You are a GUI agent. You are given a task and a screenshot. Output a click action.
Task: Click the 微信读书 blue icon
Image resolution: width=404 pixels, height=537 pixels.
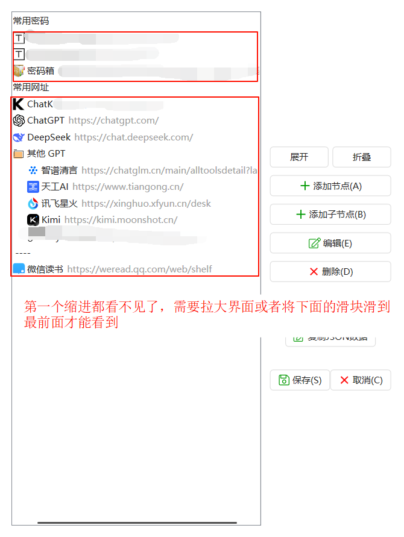(x=19, y=269)
